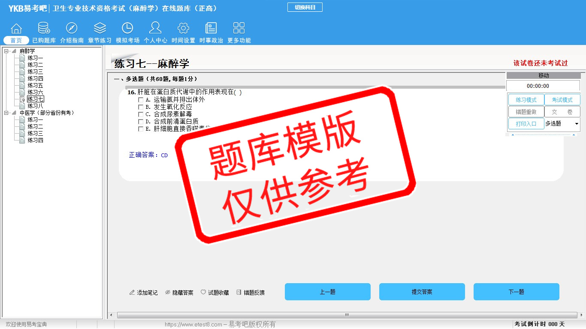
Task: Click document icon of 练习六 under 麻醉学
Action: (22, 93)
